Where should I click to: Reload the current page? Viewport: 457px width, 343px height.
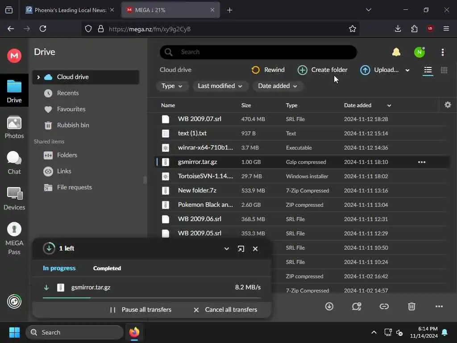[43, 29]
